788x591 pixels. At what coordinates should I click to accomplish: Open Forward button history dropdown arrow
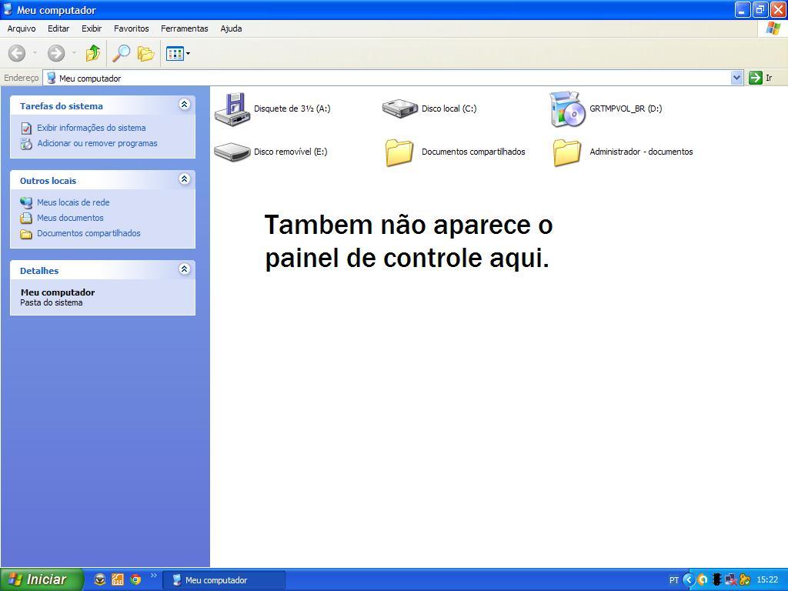point(74,53)
